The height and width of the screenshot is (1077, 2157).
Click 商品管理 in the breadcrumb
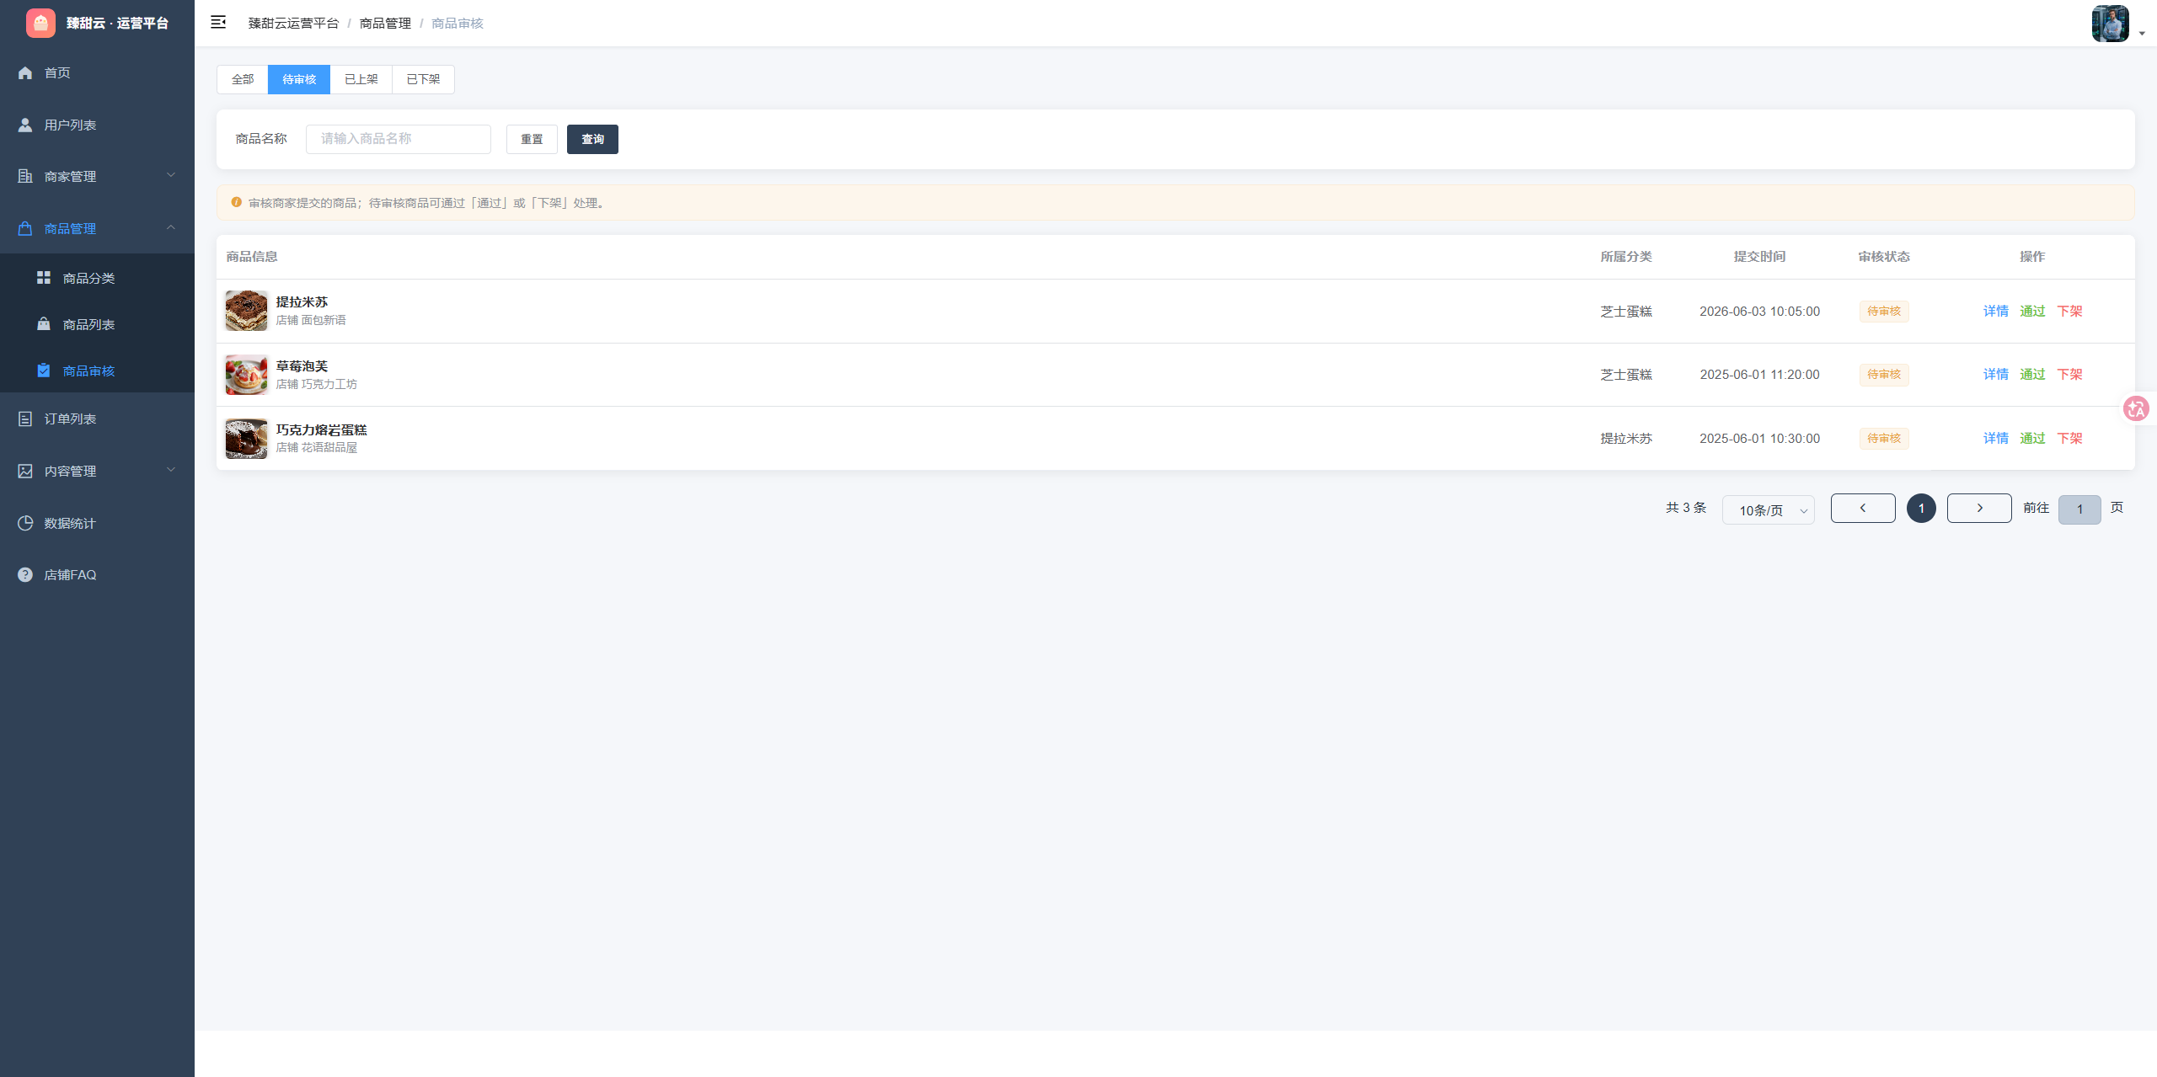pos(385,23)
